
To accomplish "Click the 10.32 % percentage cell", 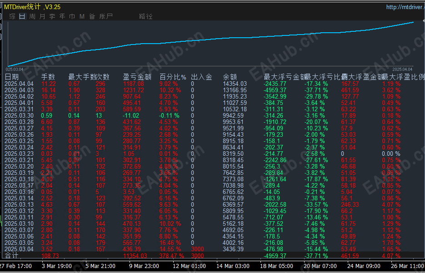I will 170,90.
